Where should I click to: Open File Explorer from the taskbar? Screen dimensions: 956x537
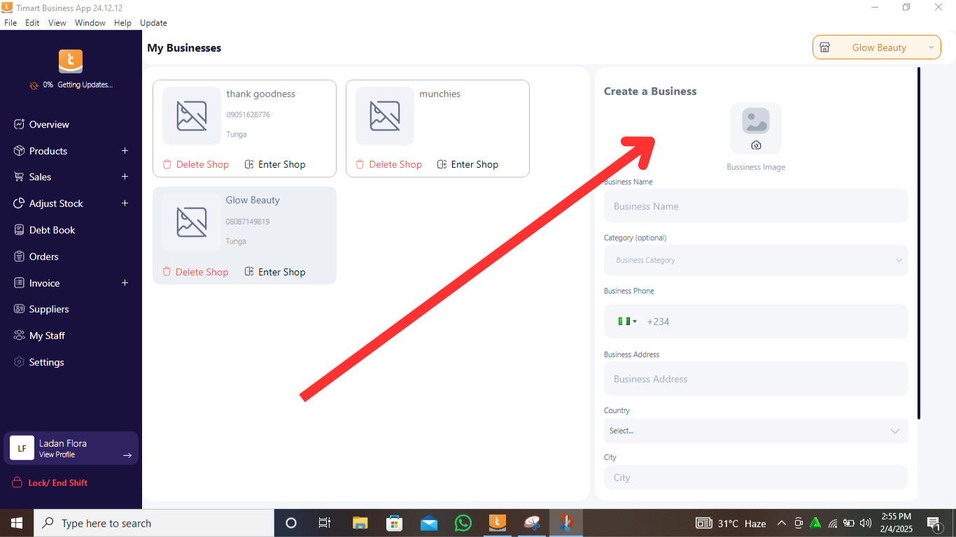[360, 523]
